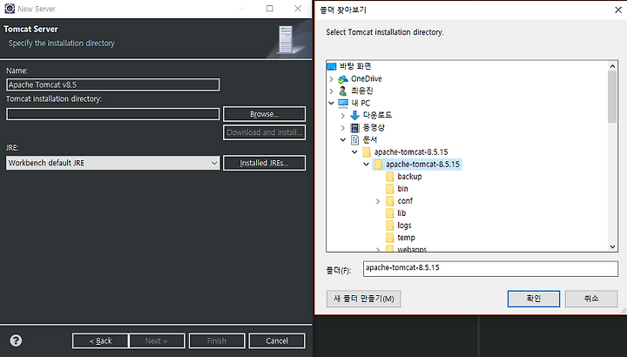Click the folder tree scrollbar down arrow
The height and width of the screenshot is (357, 627).
point(612,247)
